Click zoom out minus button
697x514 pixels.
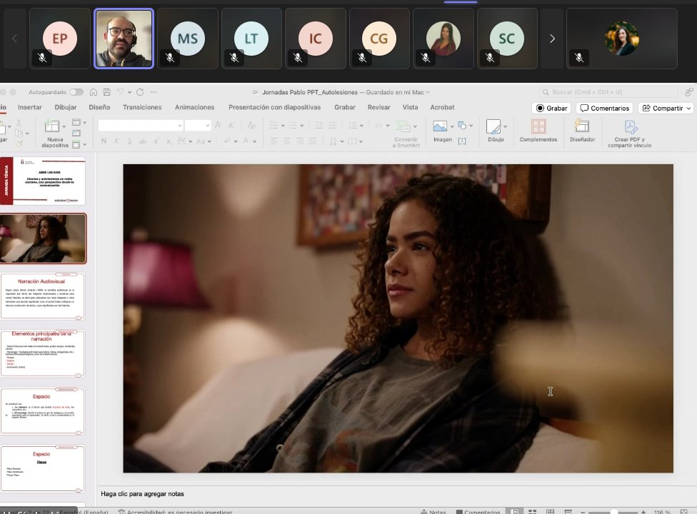[583, 512]
